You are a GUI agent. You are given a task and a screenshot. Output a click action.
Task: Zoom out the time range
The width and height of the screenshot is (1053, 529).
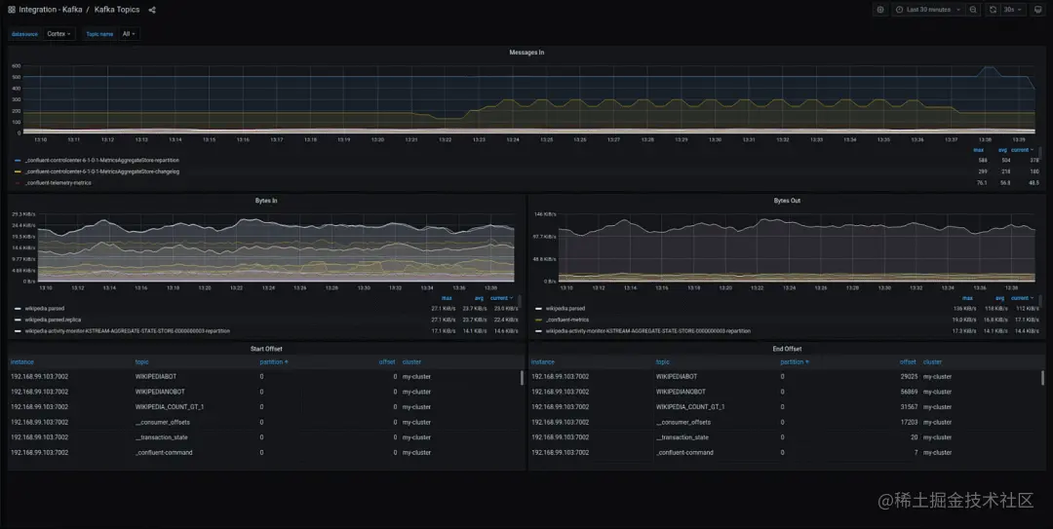[973, 10]
